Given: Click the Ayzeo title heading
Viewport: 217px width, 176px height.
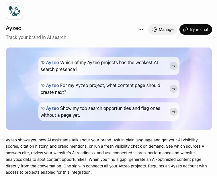Looking at the screenshot, I should (13, 28).
